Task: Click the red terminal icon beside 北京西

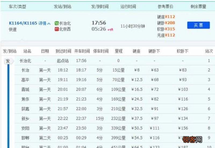Action: pyautogui.click(x=57, y=29)
